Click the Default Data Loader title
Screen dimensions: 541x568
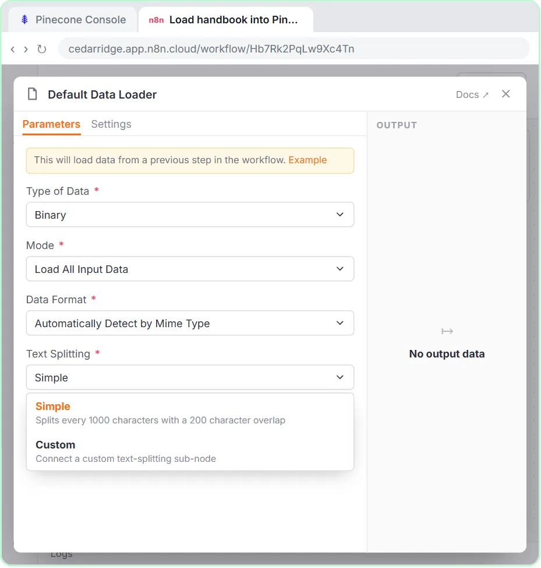click(x=102, y=94)
